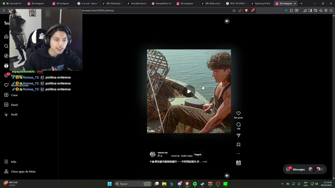Switch to the '(99+)Kick.com' tab

pyautogui.click(x=211, y=3)
